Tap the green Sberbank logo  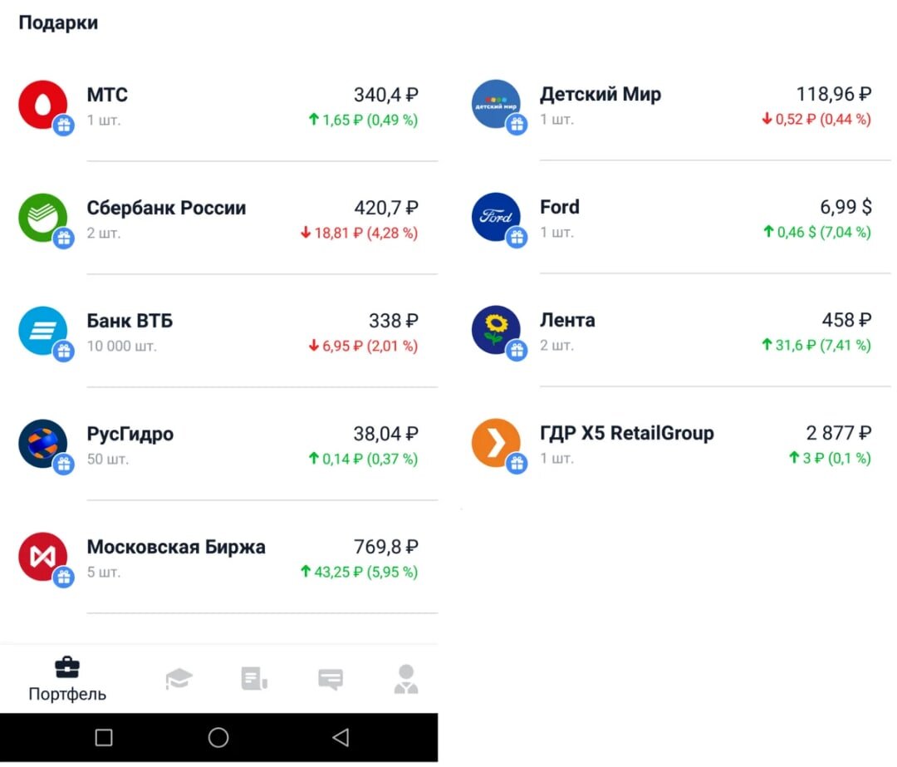pyautogui.click(x=43, y=218)
